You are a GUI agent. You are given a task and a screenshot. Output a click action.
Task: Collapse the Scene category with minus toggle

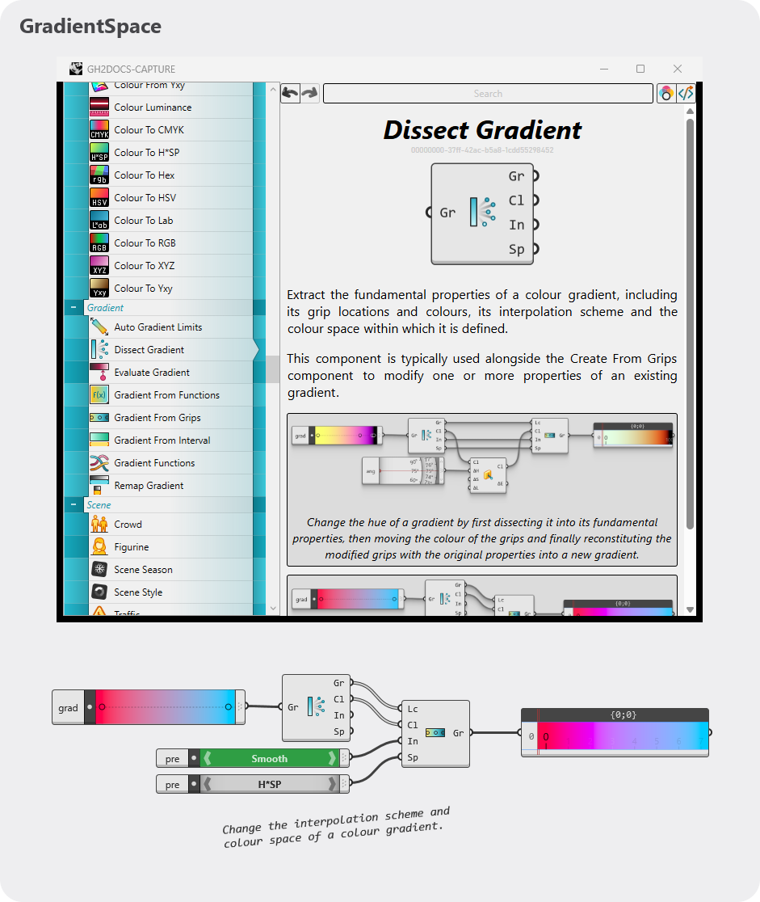[x=73, y=504]
